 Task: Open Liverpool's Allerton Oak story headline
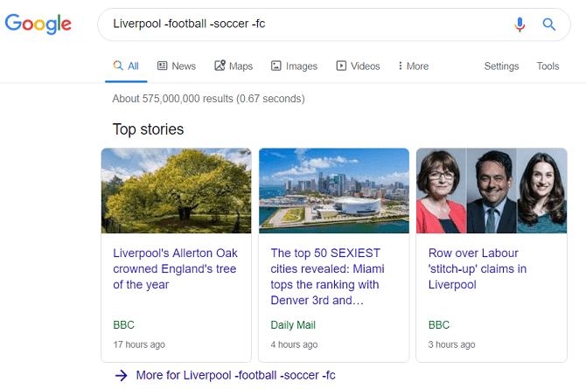tap(175, 268)
